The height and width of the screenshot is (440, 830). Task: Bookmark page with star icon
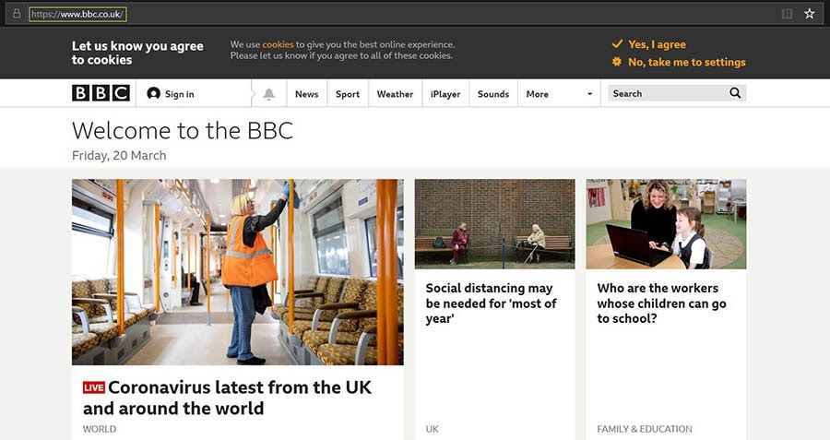coord(810,14)
